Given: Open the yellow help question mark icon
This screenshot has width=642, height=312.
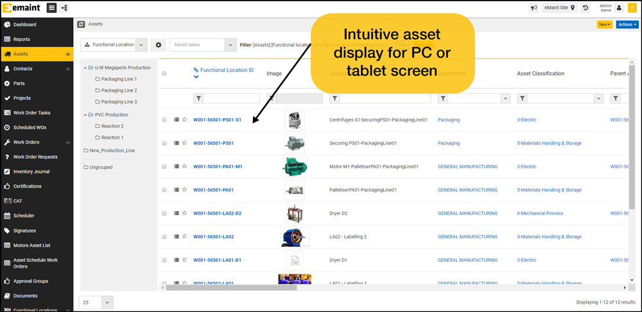Looking at the screenshot, I should click(x=632, y=8).
